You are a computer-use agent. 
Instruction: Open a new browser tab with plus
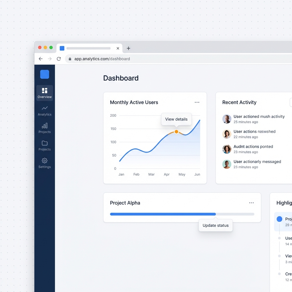pos(128,48)
